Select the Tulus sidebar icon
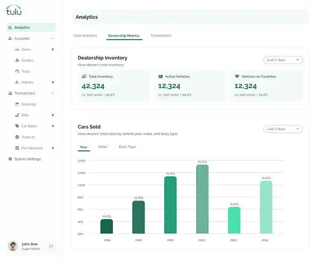Image resolution: width=319 pixels, height=259 pixels. tap(17, 71)
